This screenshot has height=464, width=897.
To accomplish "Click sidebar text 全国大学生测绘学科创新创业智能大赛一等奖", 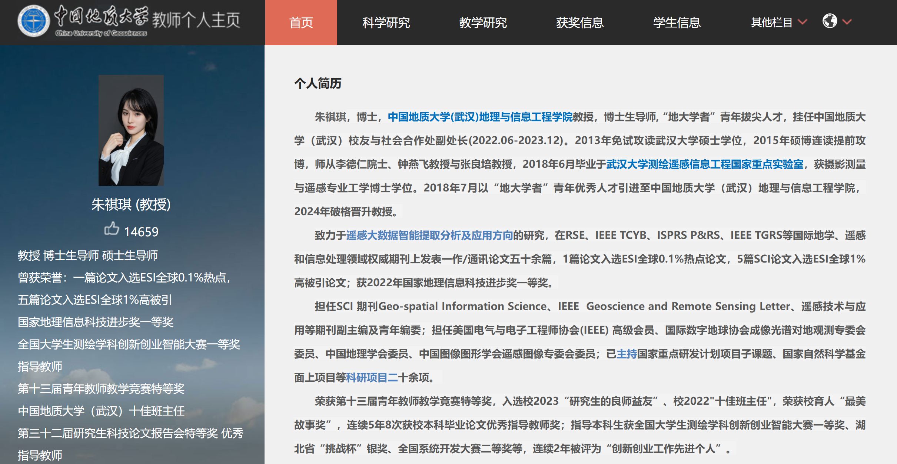I will click(x=129, y=344).
